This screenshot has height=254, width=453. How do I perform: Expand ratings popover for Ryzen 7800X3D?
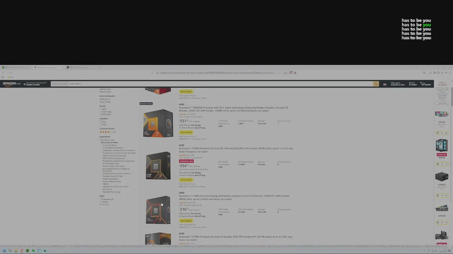pos(188,114)
